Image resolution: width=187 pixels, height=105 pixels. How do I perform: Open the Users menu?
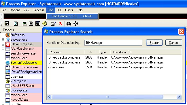pos(69,10)
